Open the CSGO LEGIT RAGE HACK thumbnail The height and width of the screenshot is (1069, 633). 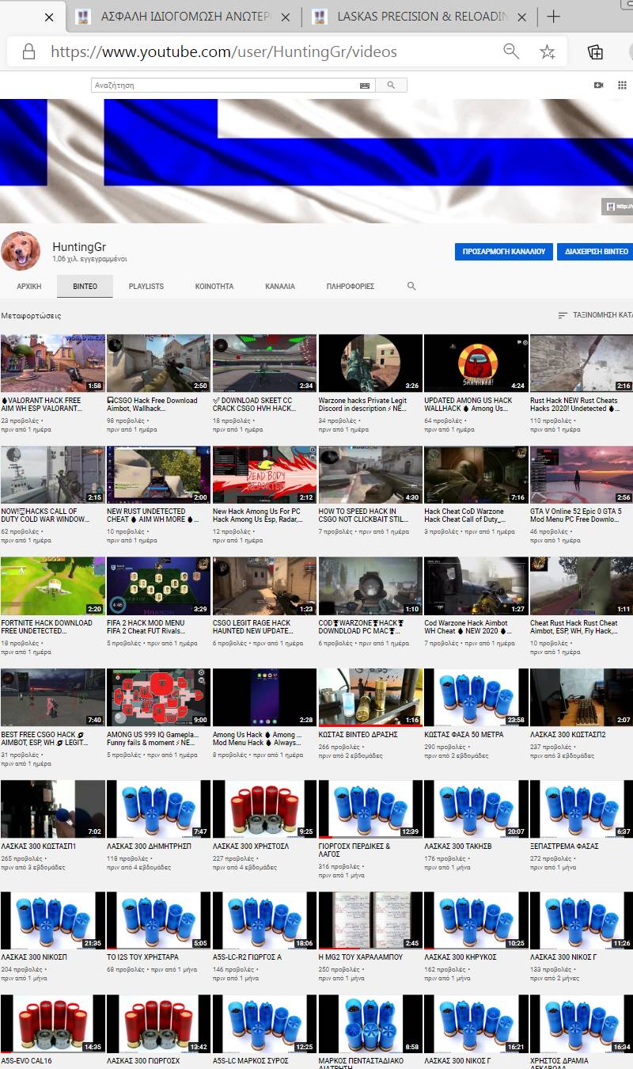(x=264, y=586)
